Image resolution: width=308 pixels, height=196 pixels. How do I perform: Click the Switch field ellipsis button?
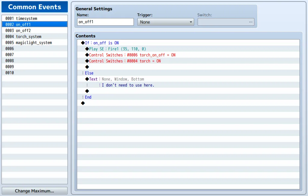(x=251, y=22)
